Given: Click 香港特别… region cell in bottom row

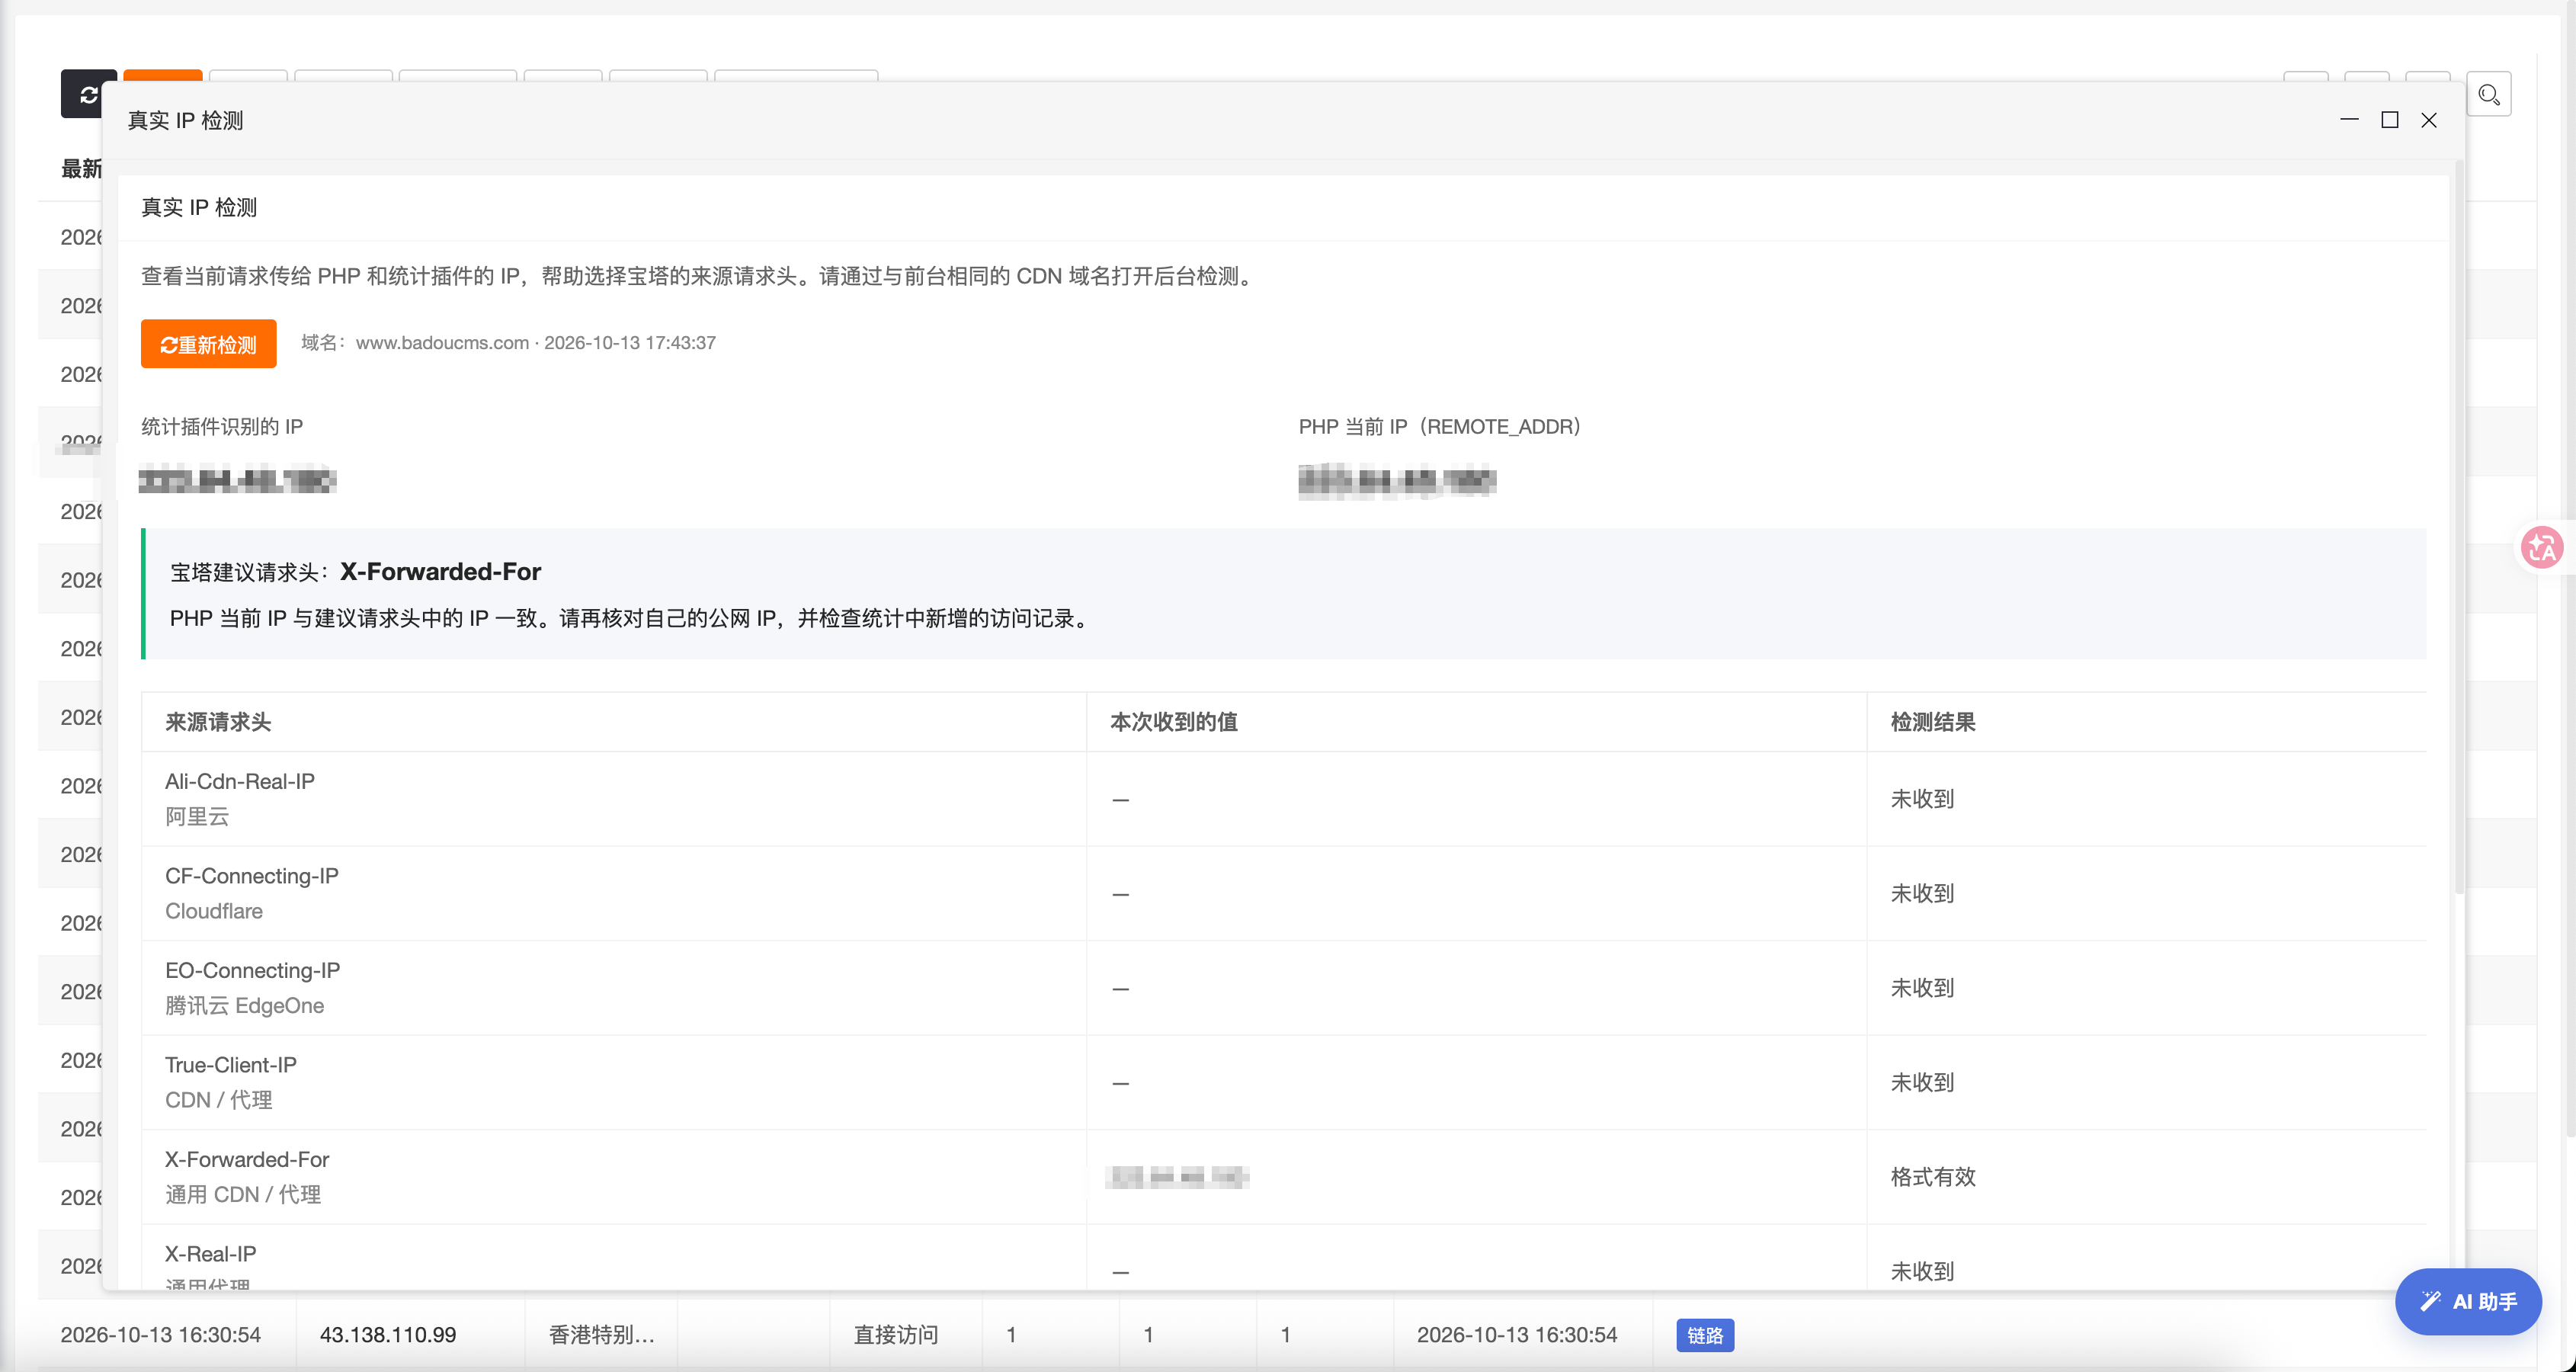Looking at the screenshot, I should [x=602, y=1335].
